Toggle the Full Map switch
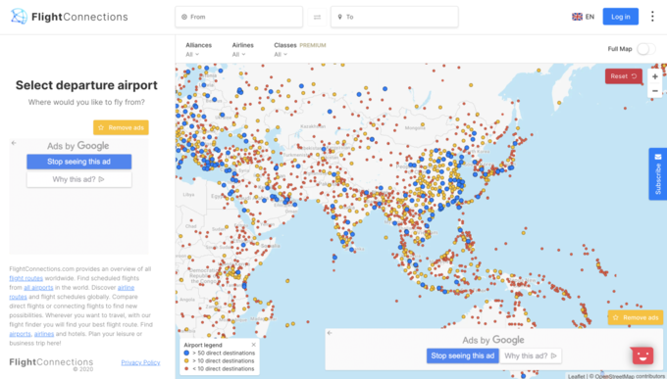667x379 pixels. pos(645,49)
